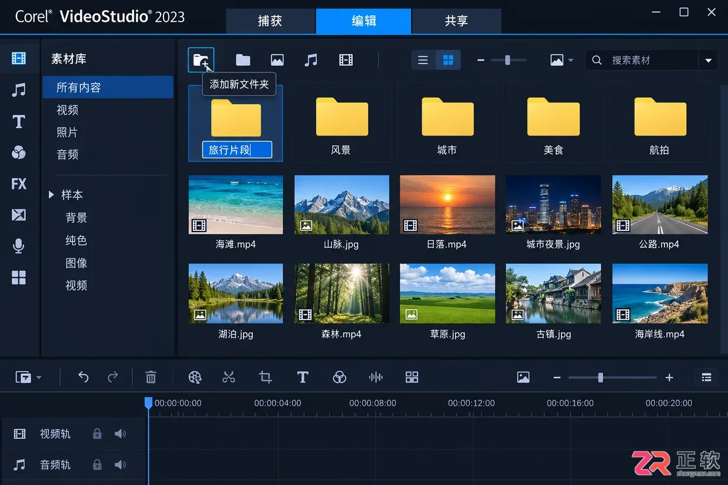Select the 城市夜景.jpg thumbnail
Image resolution: width=728 pixels, height=485 pixels.
553,205
